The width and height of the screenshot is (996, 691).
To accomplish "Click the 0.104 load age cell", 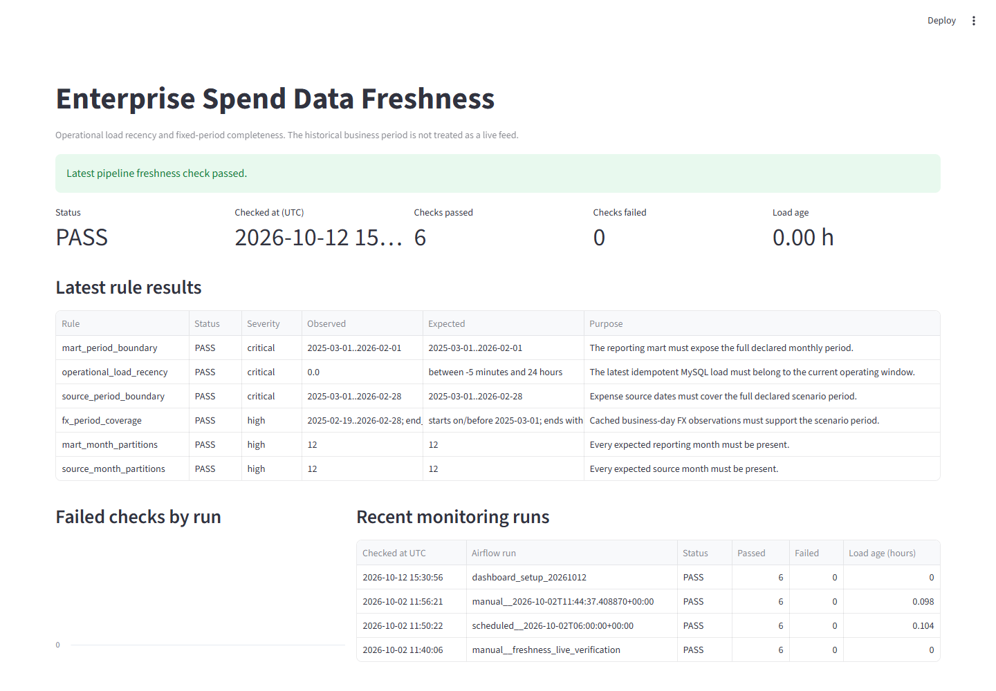I will (892, 625).
